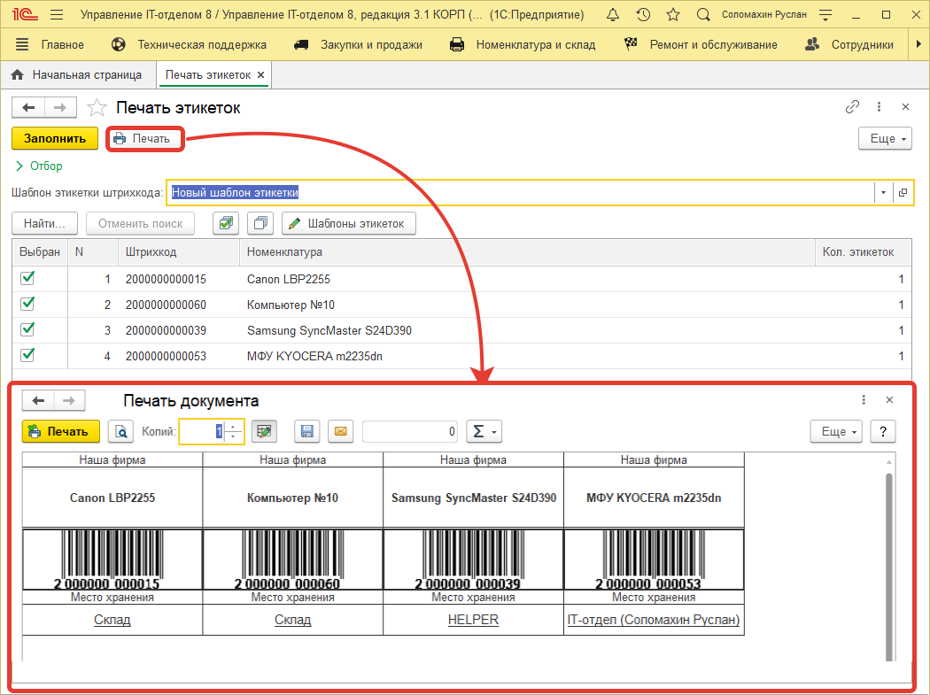Click the uncheck all rows icon
The width and height of the screenshot is (930, 695).
pos(260,224)
